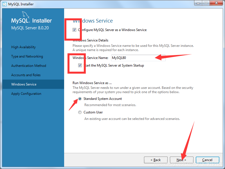Open the Apply Configuration step
Image resolution: width=225 pixels, height=169 pixels.
click(x=26, y=94)
